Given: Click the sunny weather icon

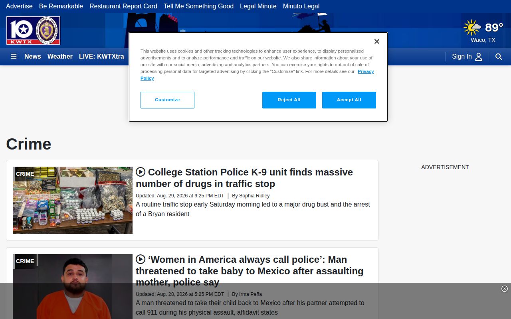Looking at the screenshot, I should point(472,28).
